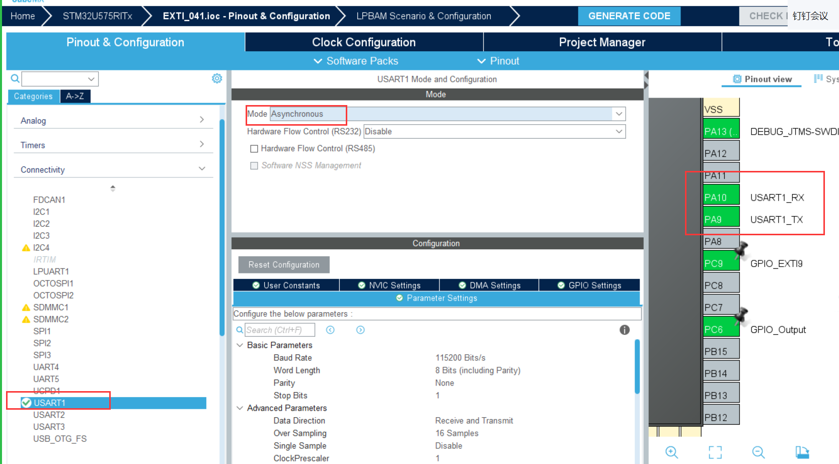Click the Pinout view toggle
Viewport: 839px width, 464px height.
tap(762, 79)
